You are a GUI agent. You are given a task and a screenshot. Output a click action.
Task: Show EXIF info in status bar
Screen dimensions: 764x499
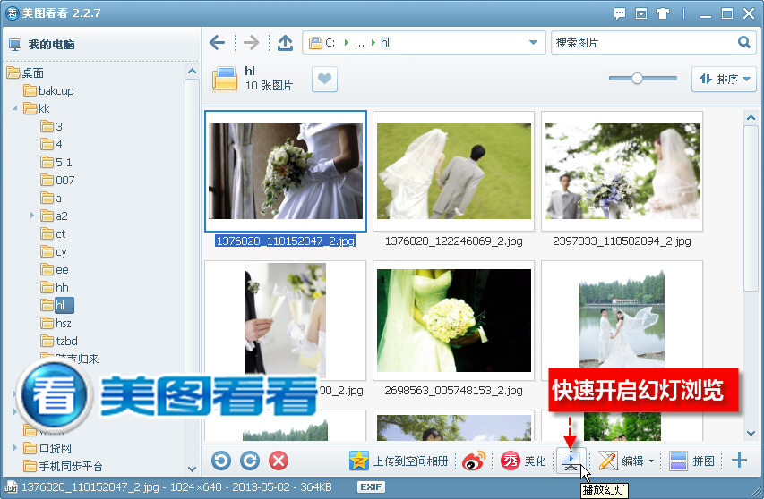[371, 486]
